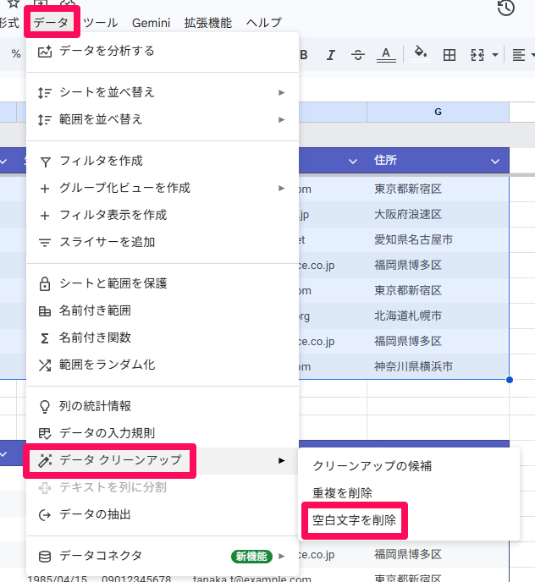Open filter dropdown left of 住所
The height and width of the screenshot is (582, 535).
[353, 161]
